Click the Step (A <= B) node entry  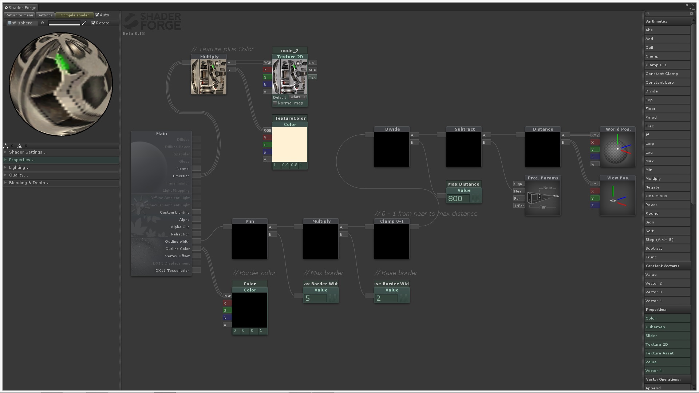(667, 240)
